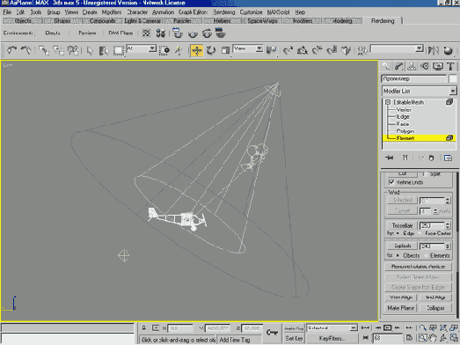Open the Hierarchy command panel tab
The width and height of the screenshot is (460, 345).
(x=412, y=66)
